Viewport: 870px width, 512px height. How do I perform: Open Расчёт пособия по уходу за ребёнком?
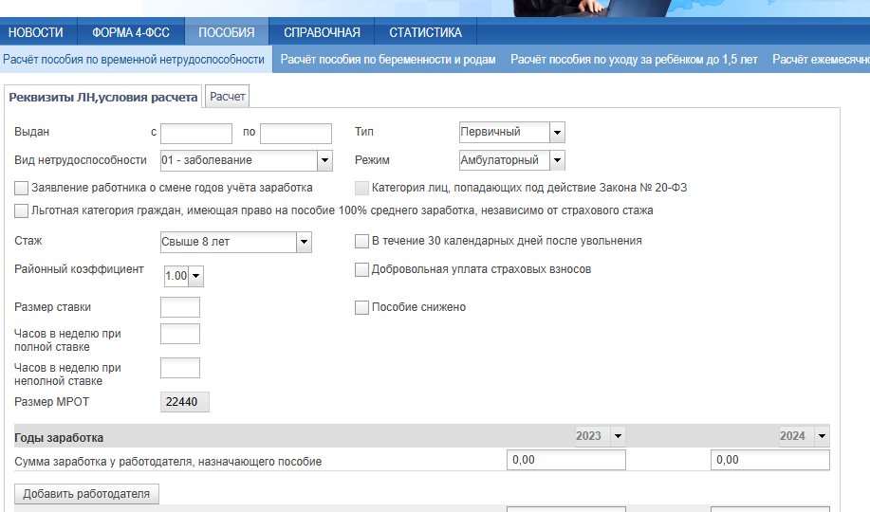[634, 60]
